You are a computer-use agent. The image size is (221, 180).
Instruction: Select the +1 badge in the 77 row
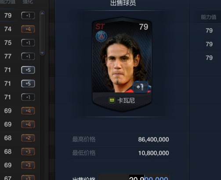pyautogui.click(x=28, y=56)
